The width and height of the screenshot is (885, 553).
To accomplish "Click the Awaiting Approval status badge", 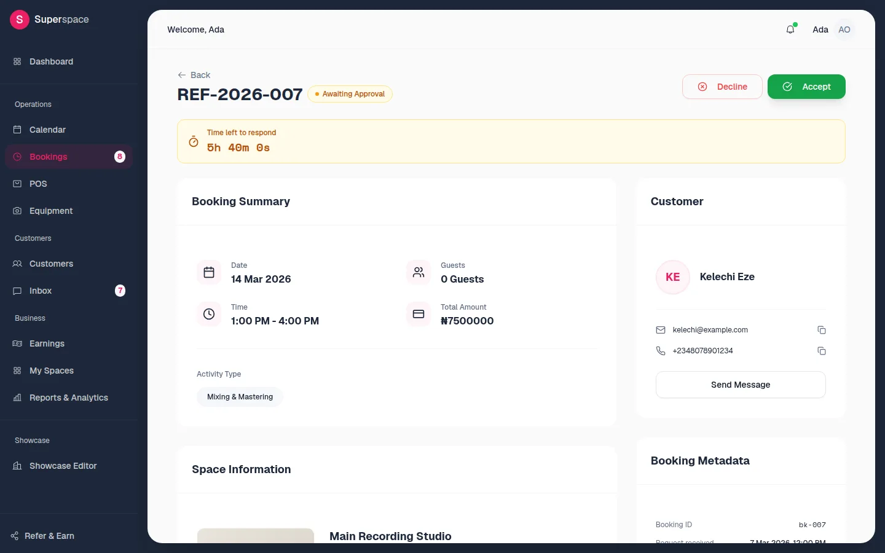I will coord(350,94).
